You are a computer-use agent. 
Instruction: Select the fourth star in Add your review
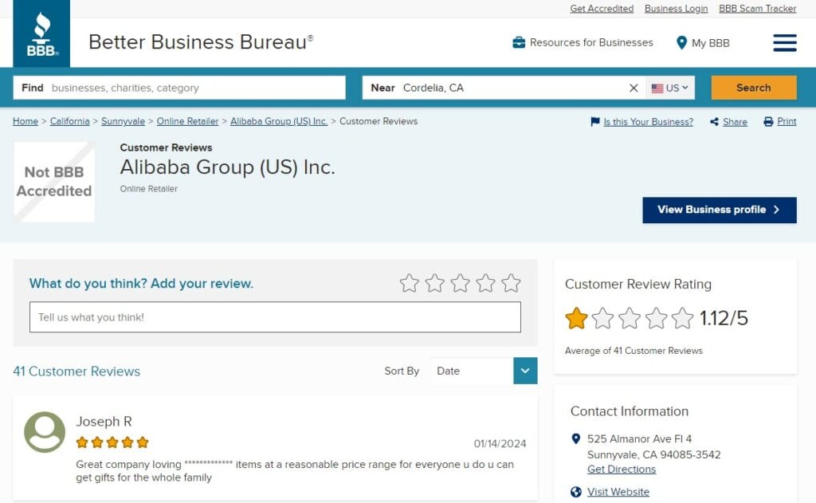(x=485, y=283)
